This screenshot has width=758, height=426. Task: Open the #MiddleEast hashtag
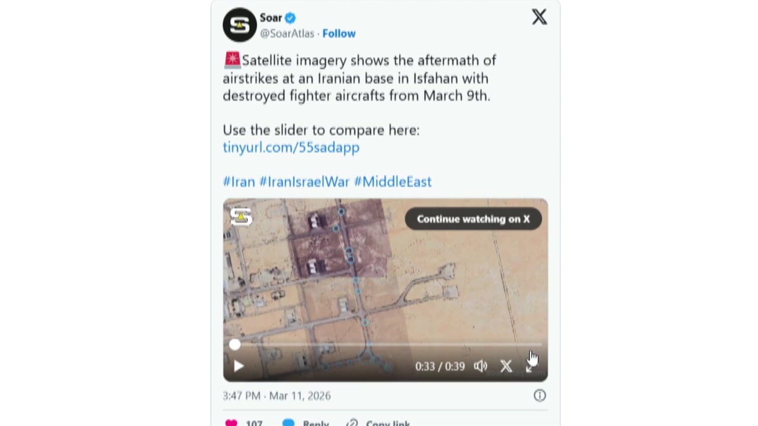(393, 182)
